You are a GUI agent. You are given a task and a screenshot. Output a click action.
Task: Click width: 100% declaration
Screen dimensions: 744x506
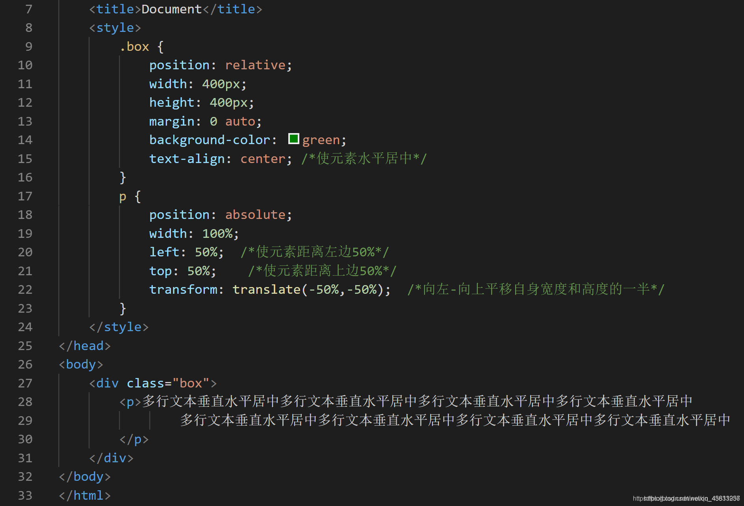pos(194,234)
